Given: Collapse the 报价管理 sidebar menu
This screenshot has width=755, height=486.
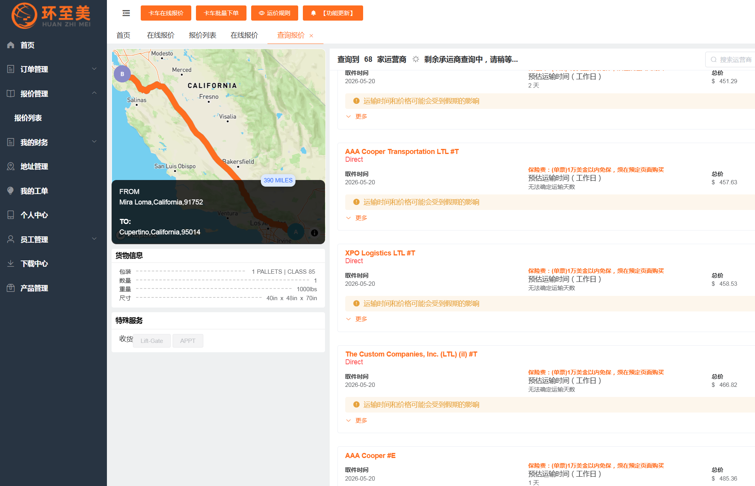Looking at the screenshot, I should pos(94,93).
